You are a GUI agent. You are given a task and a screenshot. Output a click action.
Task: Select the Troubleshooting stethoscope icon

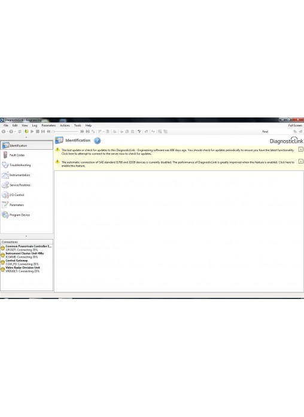pyautogui.click(x=5, y=165)
